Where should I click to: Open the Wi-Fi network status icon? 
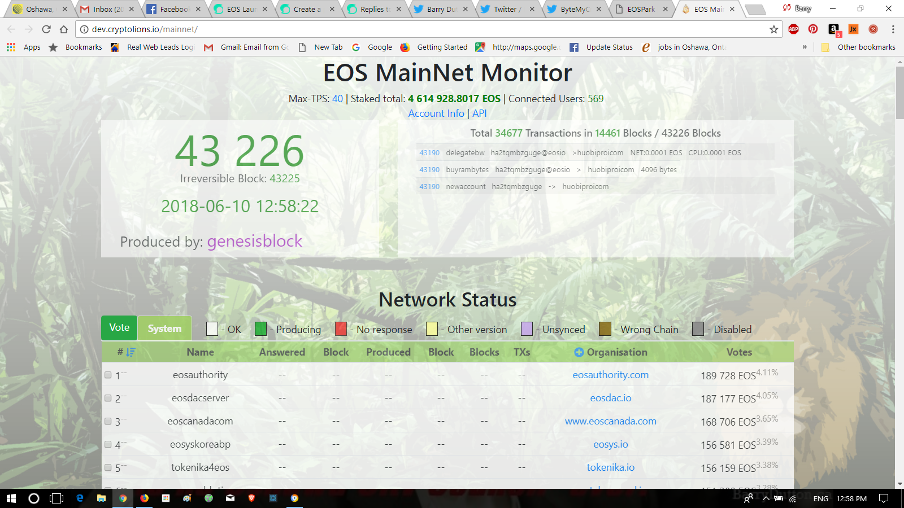click(x=792, y=498)
